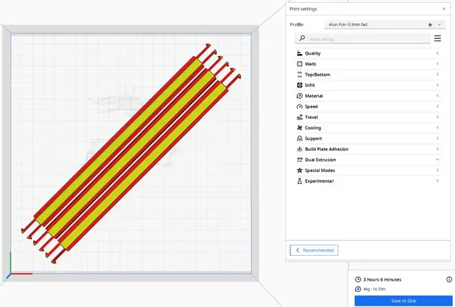Screen dimensions: 455x307
Task: Click the Walls category icon
Action: click(299, 64)
